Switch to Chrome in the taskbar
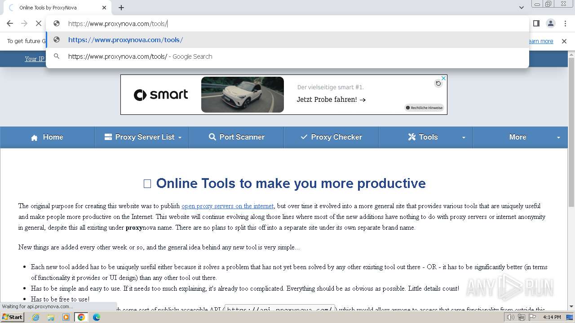 [81, 317]
